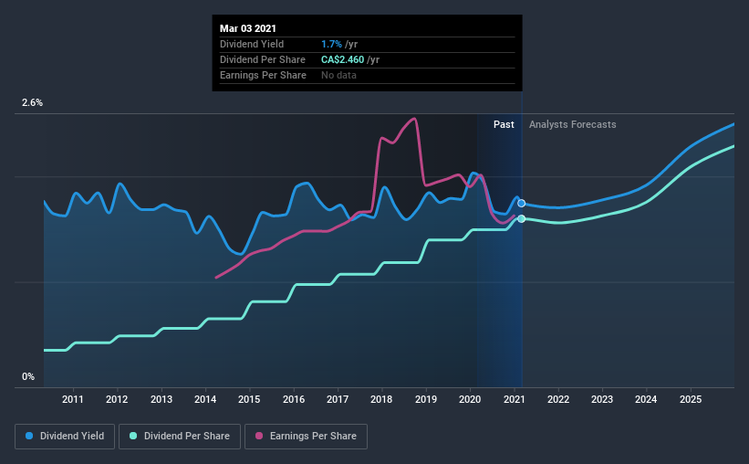Select the 2014 label on the x-axis
This screenshot has width=749, height=464.
tap(205, 399)
